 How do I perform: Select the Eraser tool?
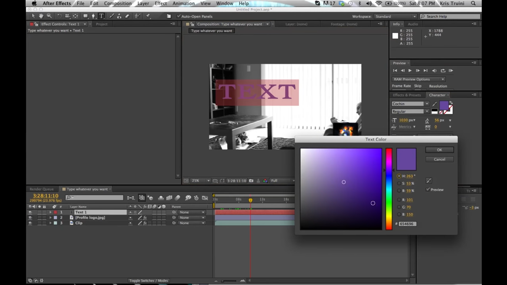(127, 16)
